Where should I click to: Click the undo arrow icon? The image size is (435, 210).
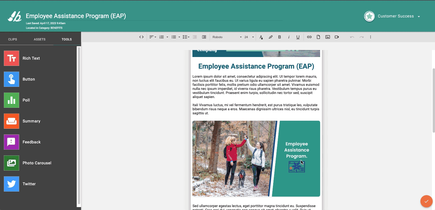pyautogui.click(x=352, y=37)
